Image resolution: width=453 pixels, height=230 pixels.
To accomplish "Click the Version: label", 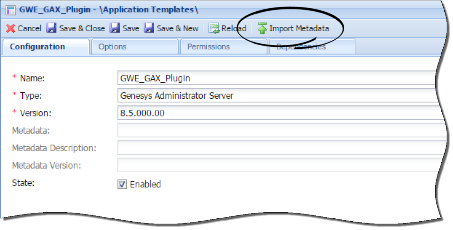I will [35, 113].
